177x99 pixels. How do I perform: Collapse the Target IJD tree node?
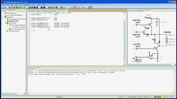click(3, 17)
